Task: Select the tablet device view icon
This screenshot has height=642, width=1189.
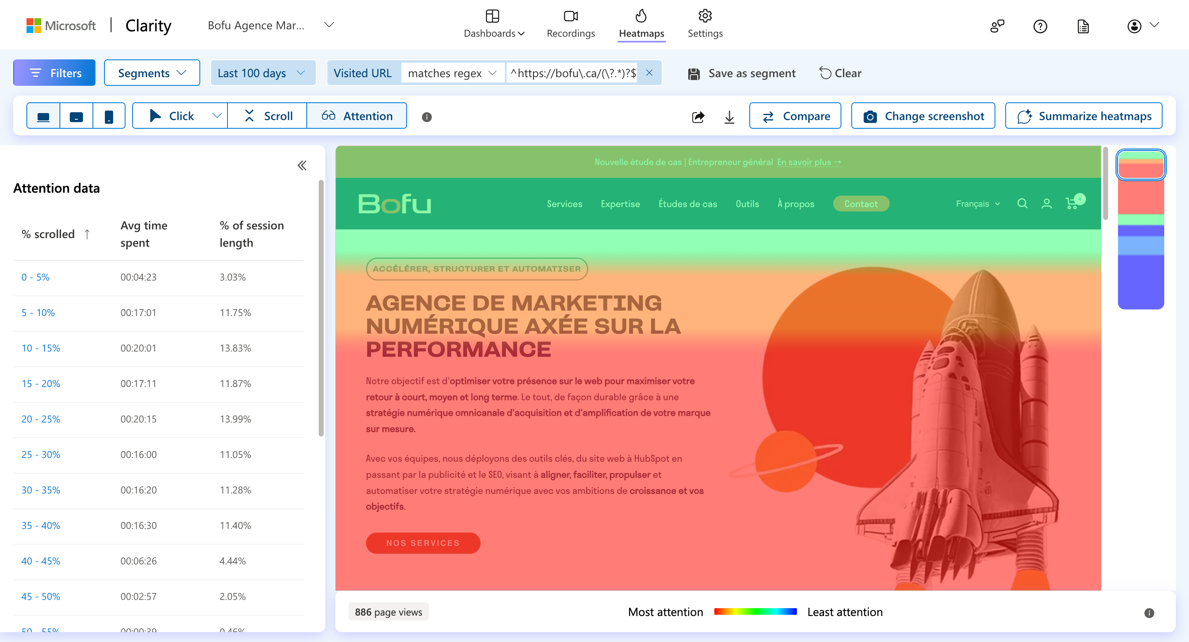Action: (x=76, y=116)
